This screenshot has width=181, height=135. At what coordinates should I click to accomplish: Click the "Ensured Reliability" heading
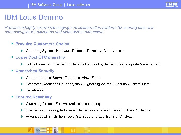[33, 97]
